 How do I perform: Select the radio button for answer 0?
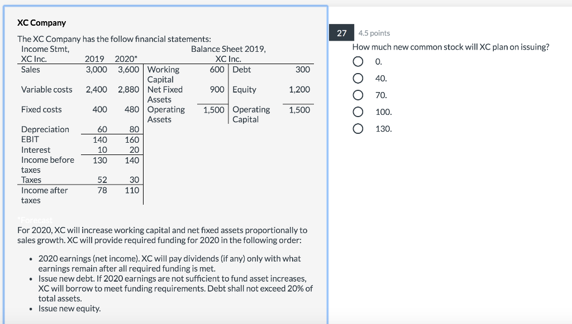(x=358, y=61)
